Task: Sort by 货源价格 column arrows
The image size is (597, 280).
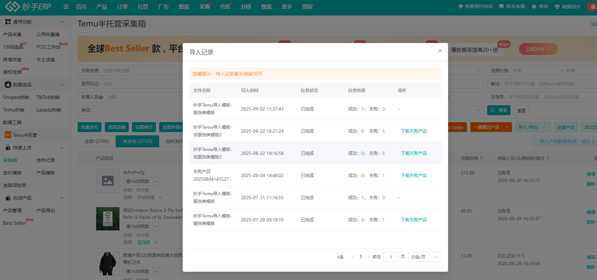Action: coord(482,158)
